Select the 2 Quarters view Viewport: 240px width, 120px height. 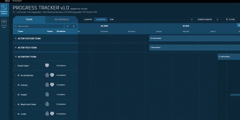(101, 19)
